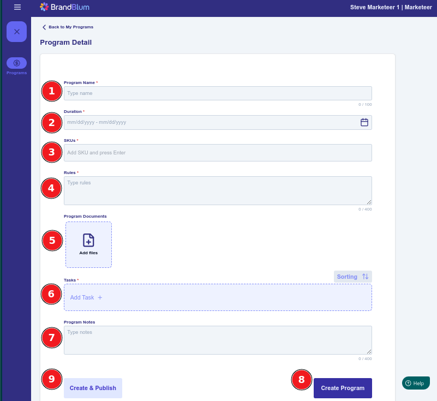Click the 0 / 100 character counter
The height and width of the screenshot is (401, 437).
(365, 105)
